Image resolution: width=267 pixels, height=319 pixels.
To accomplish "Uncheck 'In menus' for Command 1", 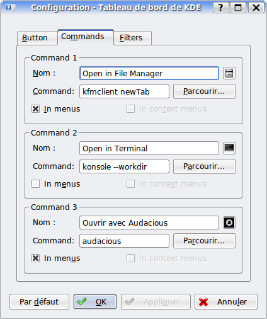I will click(x=35, y=109).
